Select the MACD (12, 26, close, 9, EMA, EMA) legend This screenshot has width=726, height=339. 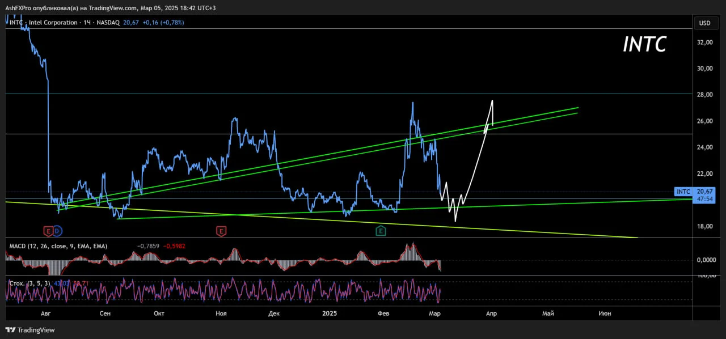[x=58, y=246]
